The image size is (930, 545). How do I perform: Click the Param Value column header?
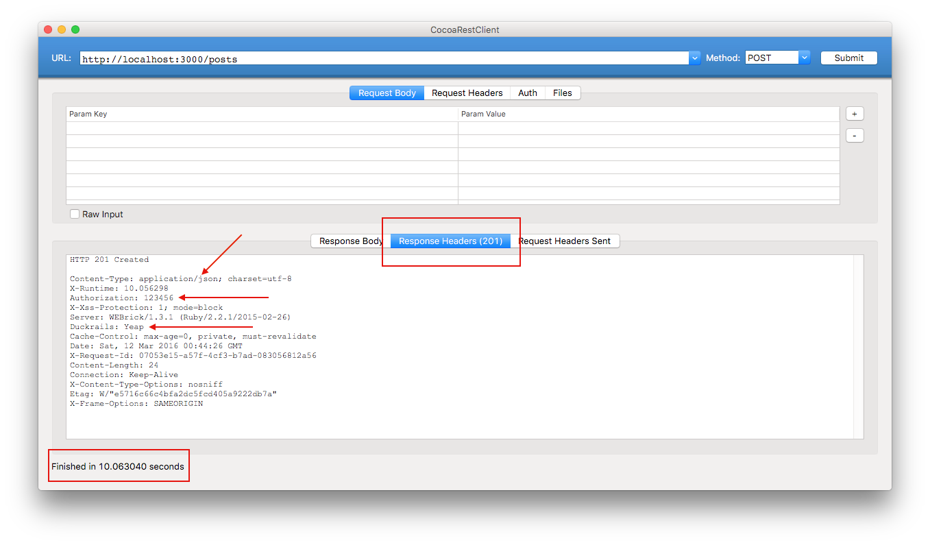coord(648,114)
